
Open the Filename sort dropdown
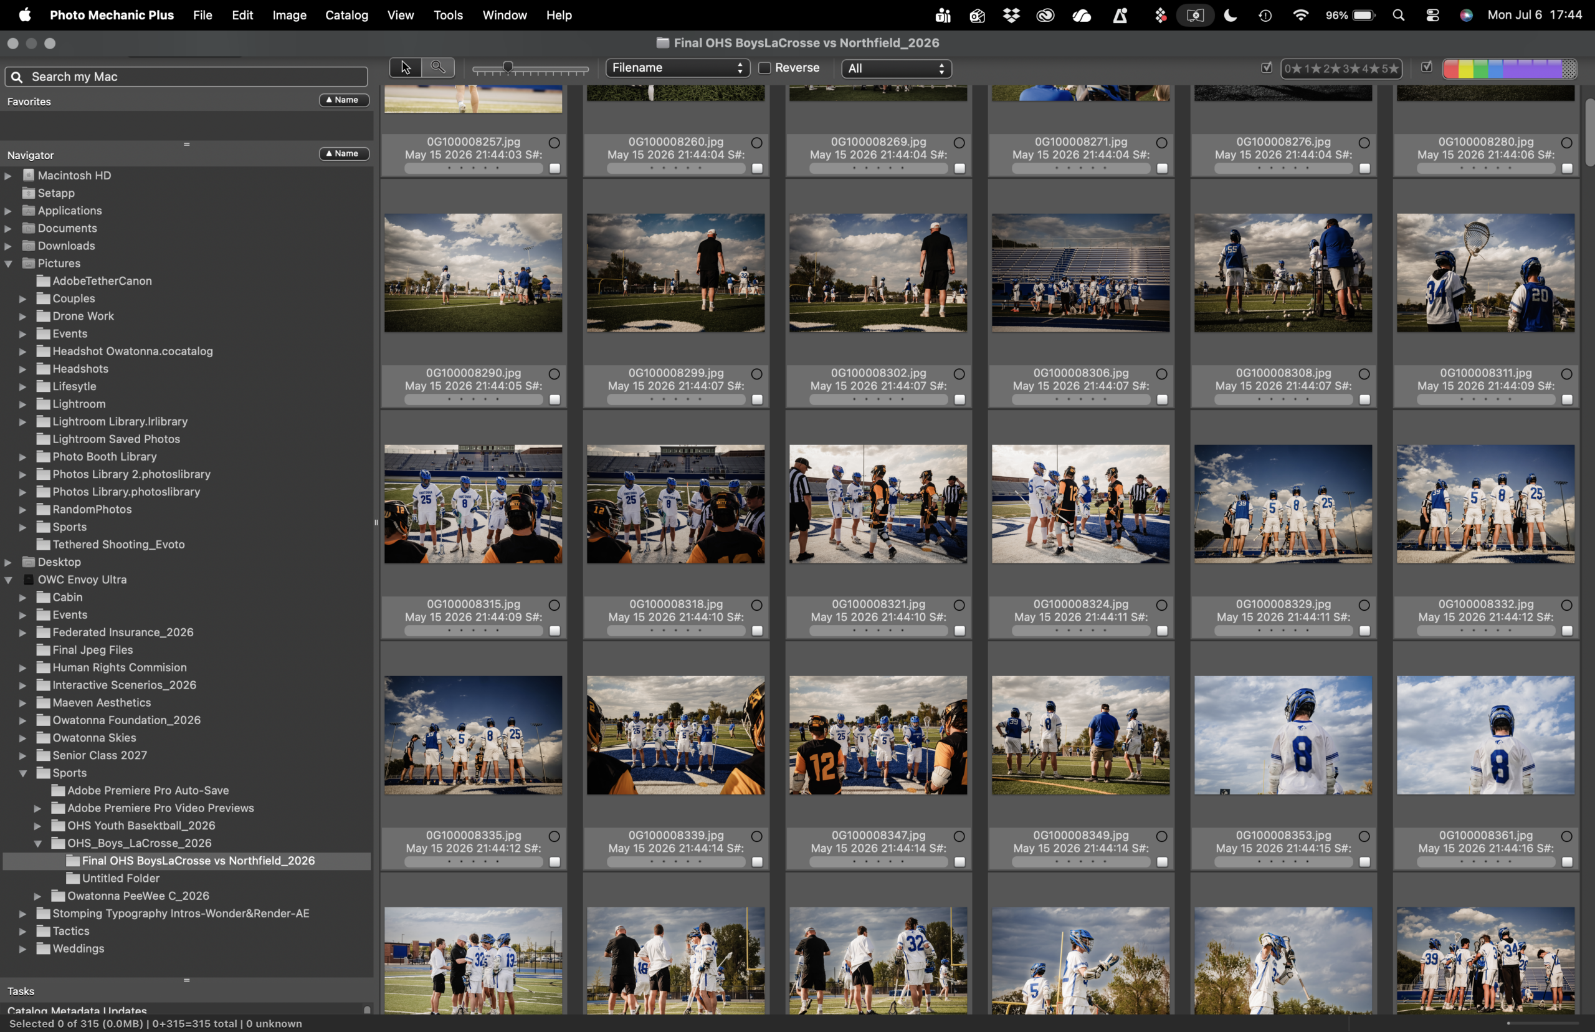pos(678,69)
